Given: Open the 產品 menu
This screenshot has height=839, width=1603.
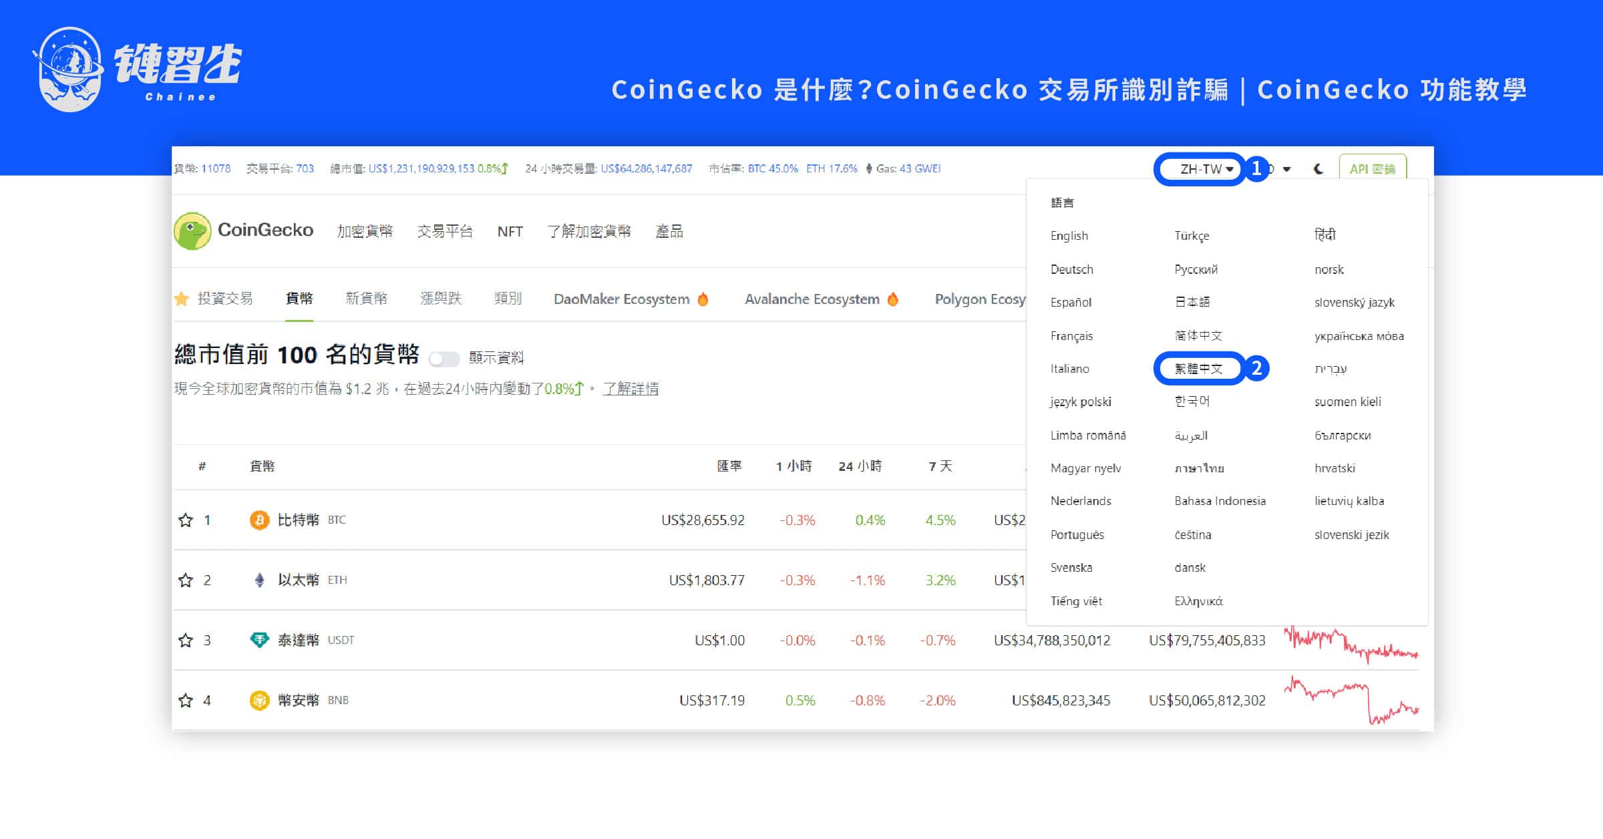Looking at the screenshot, I should pos(669,231).
